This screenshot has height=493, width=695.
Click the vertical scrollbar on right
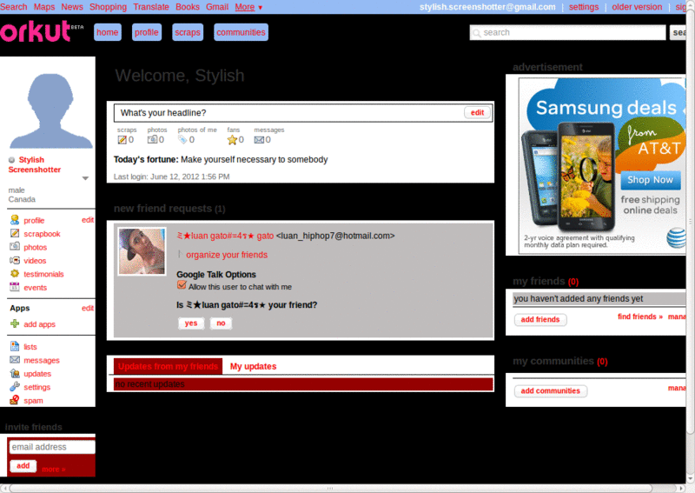pyautogui.click(x=690, y=222)
